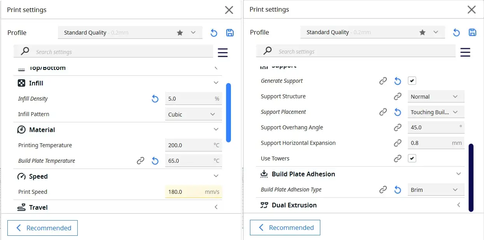The image size is (484, 240).
Task: Reset Infill Density to default value
Action: [155, 99]
